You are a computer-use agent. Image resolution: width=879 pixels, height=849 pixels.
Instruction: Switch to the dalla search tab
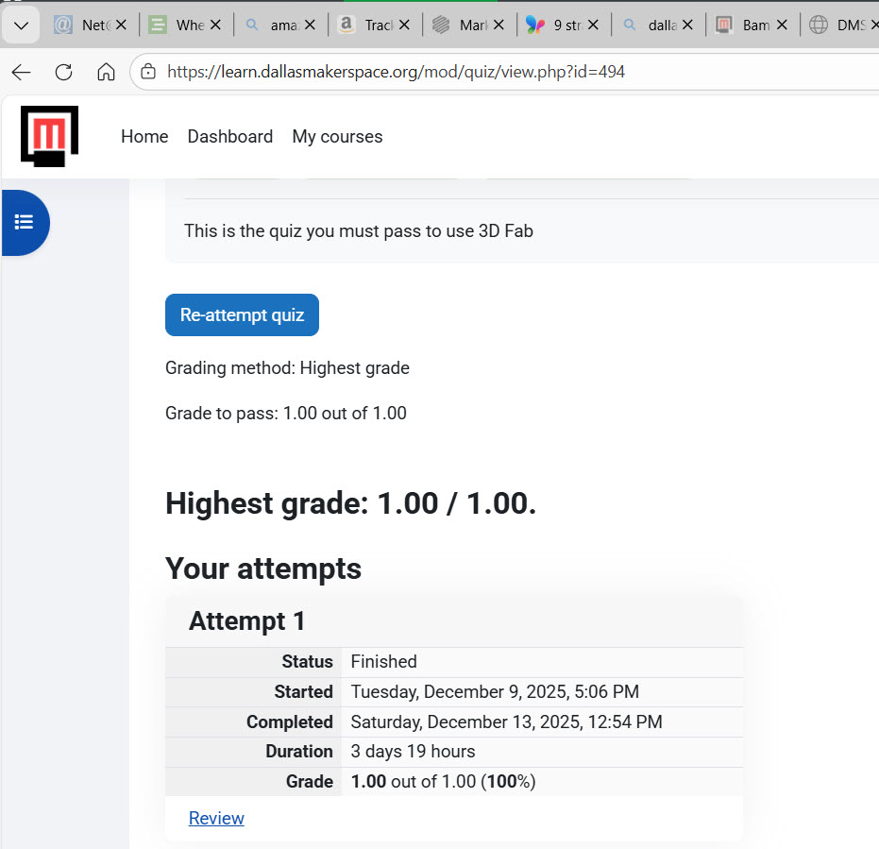click(x=656, y=25)
